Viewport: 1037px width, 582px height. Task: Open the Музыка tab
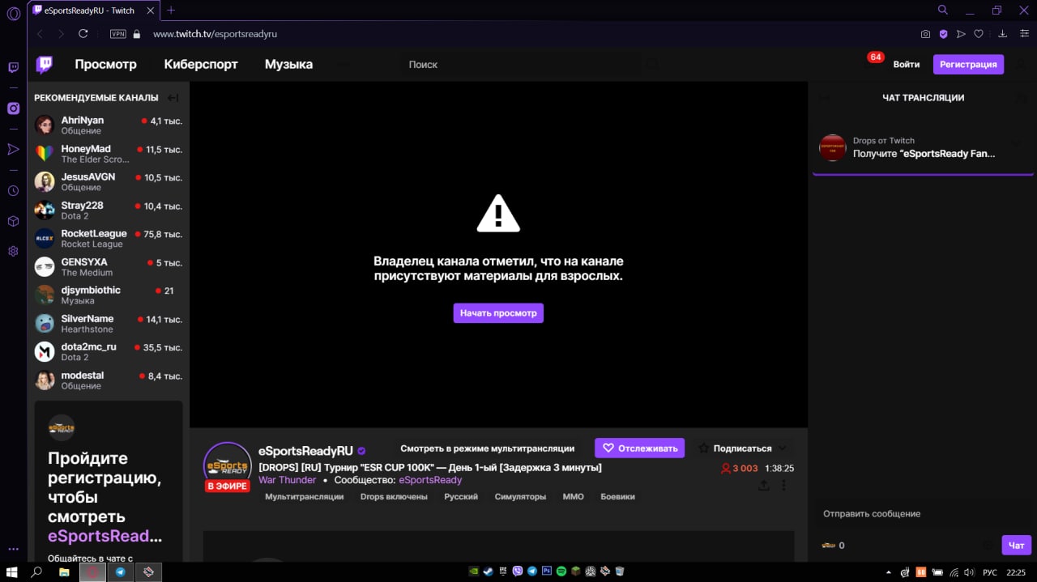coord(288,65)
